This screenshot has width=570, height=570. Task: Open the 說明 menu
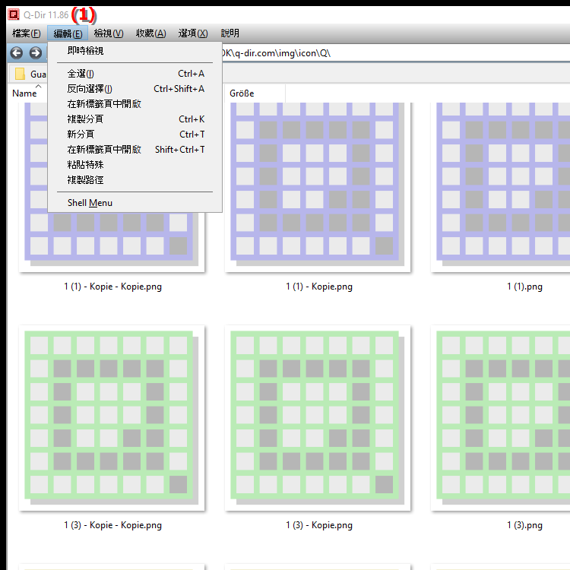(230, 33)
